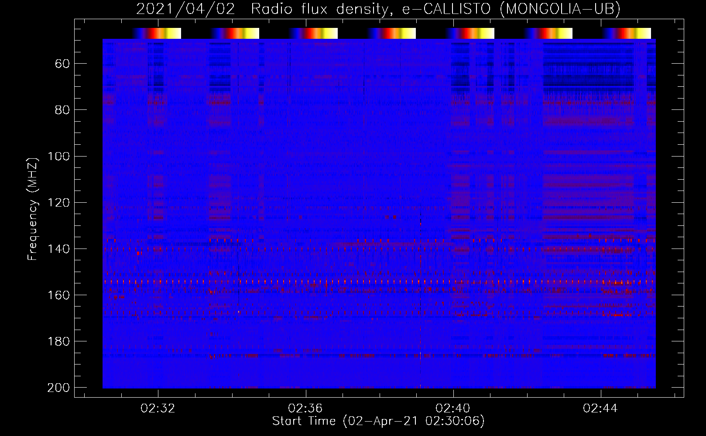Click the 'Frequency (MHZ)' y-axis label

click(x=33, y=209)
